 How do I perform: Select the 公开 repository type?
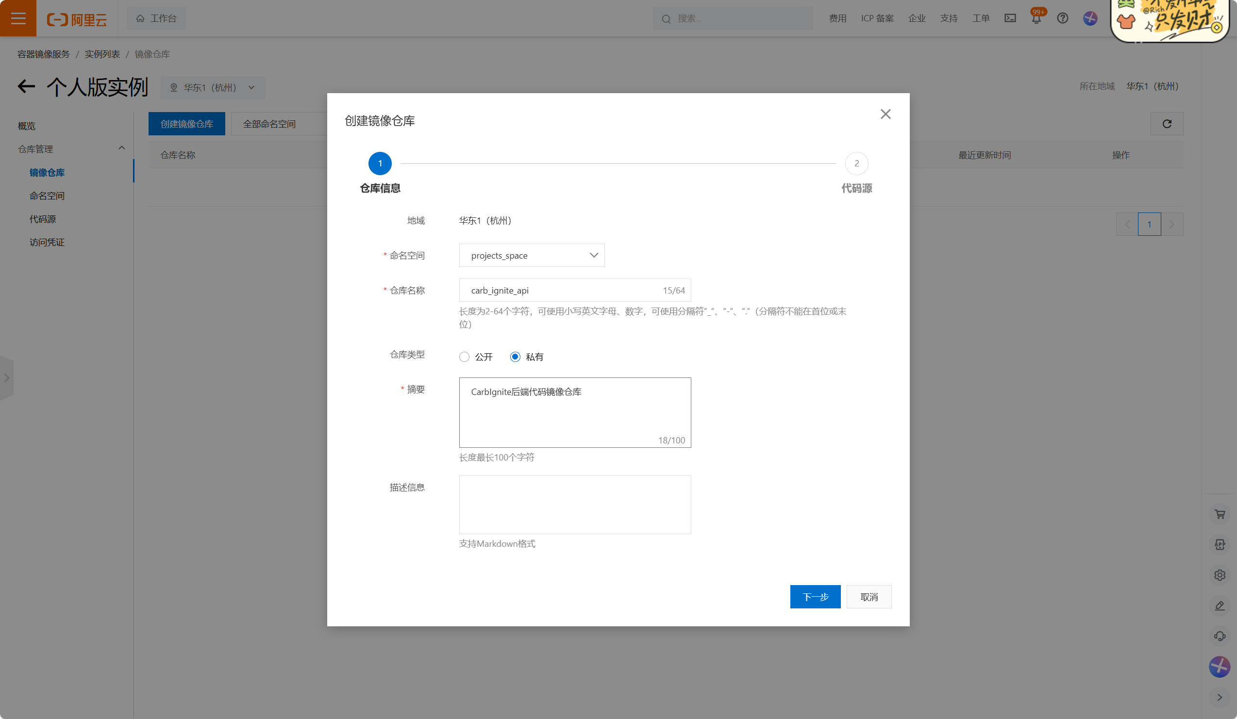pos(465,357)
